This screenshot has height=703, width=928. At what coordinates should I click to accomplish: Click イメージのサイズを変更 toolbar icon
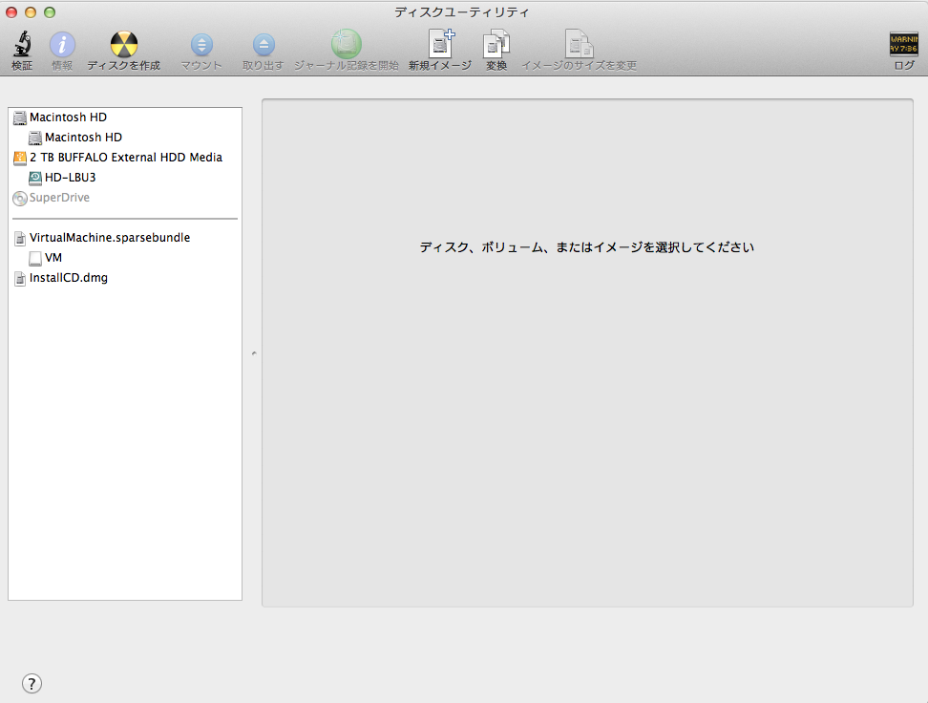click(579, 44)
